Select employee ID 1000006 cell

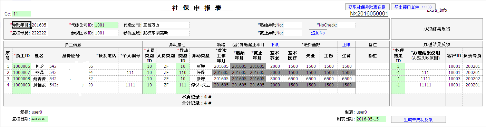tap(22, 66)
